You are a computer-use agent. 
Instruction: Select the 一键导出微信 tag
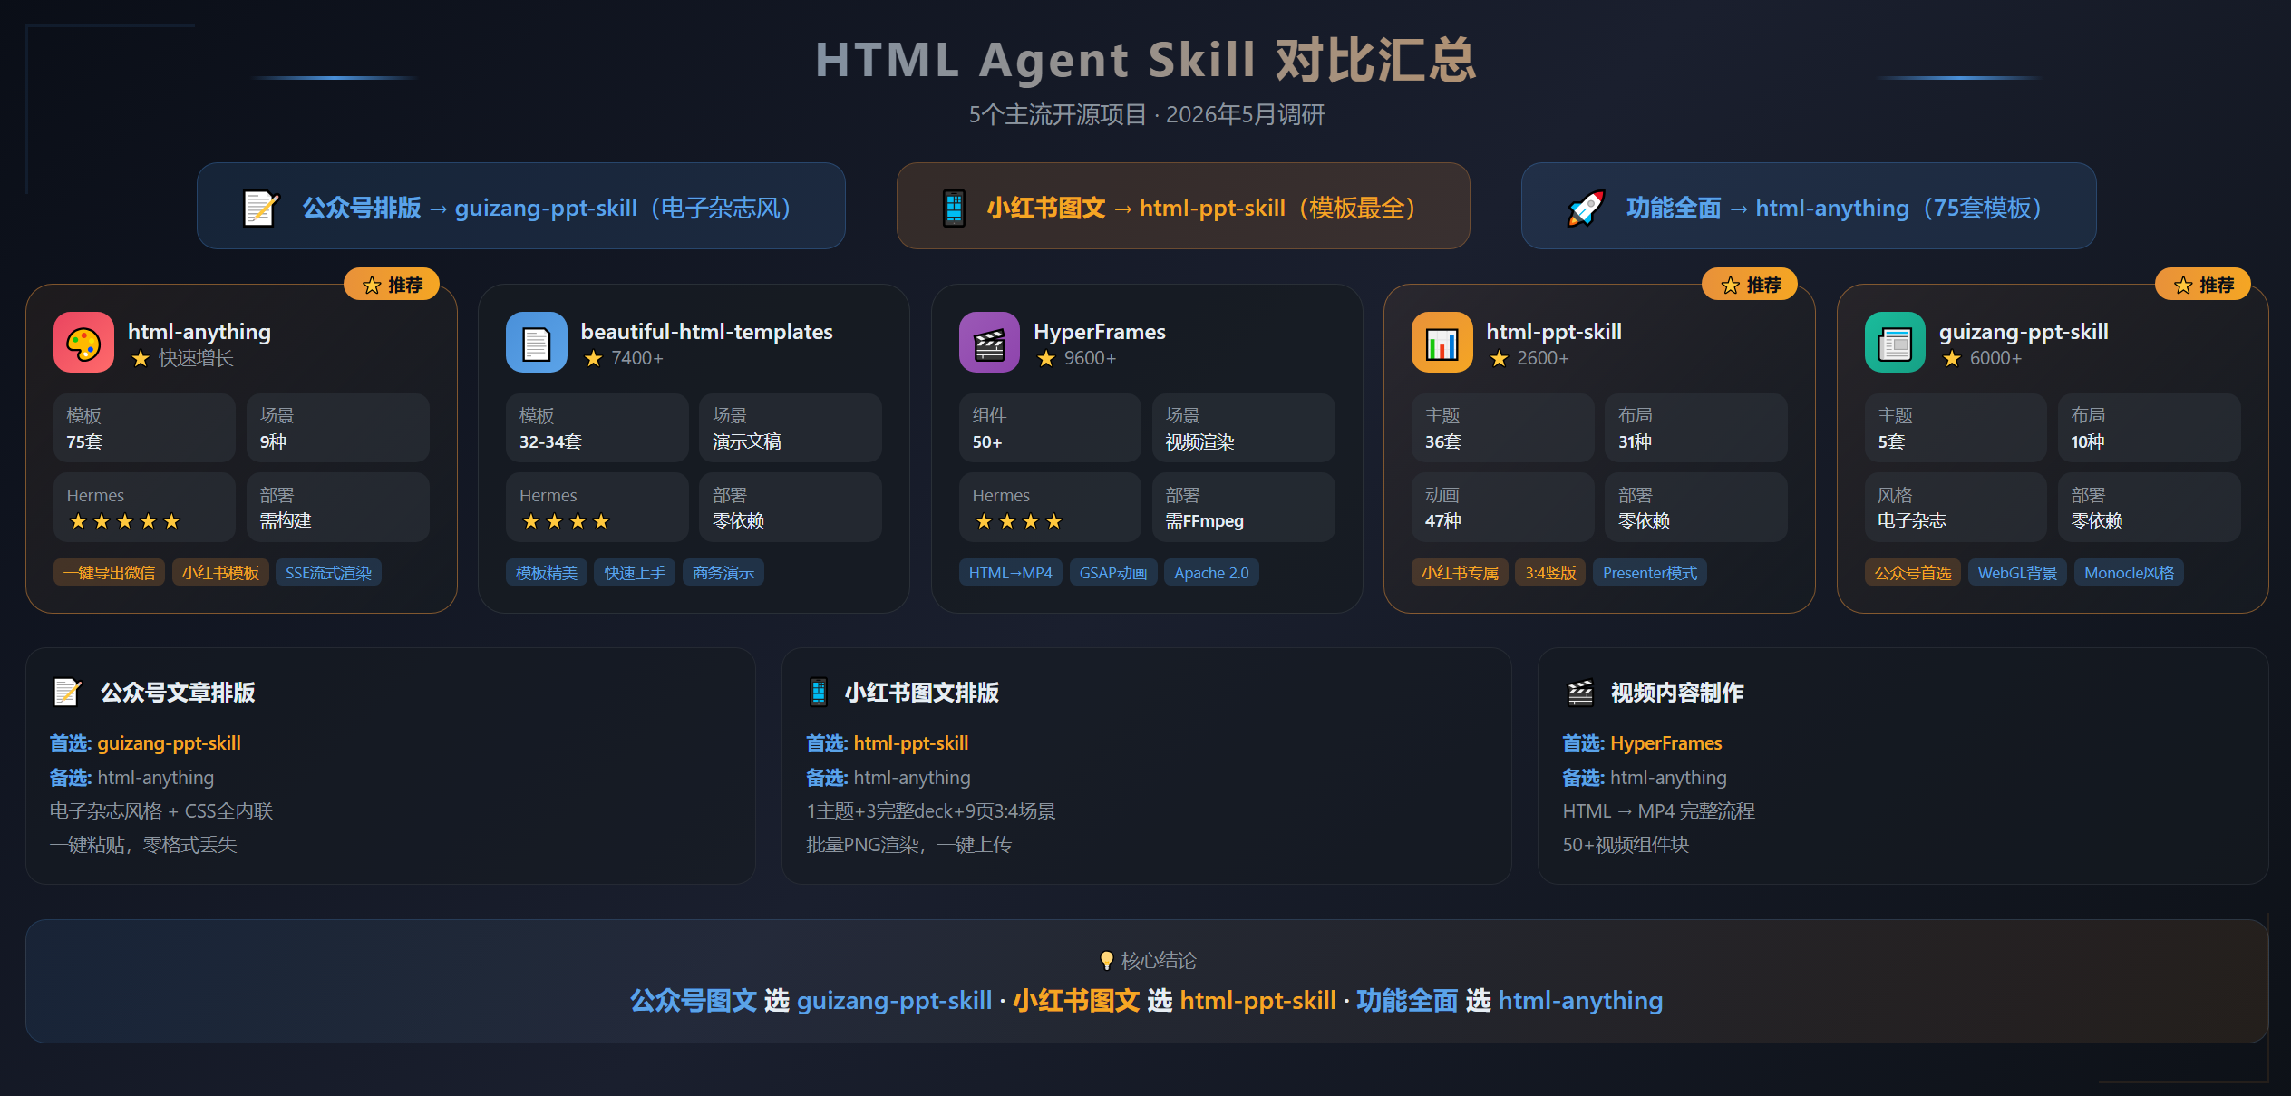[x=109, y=573]
